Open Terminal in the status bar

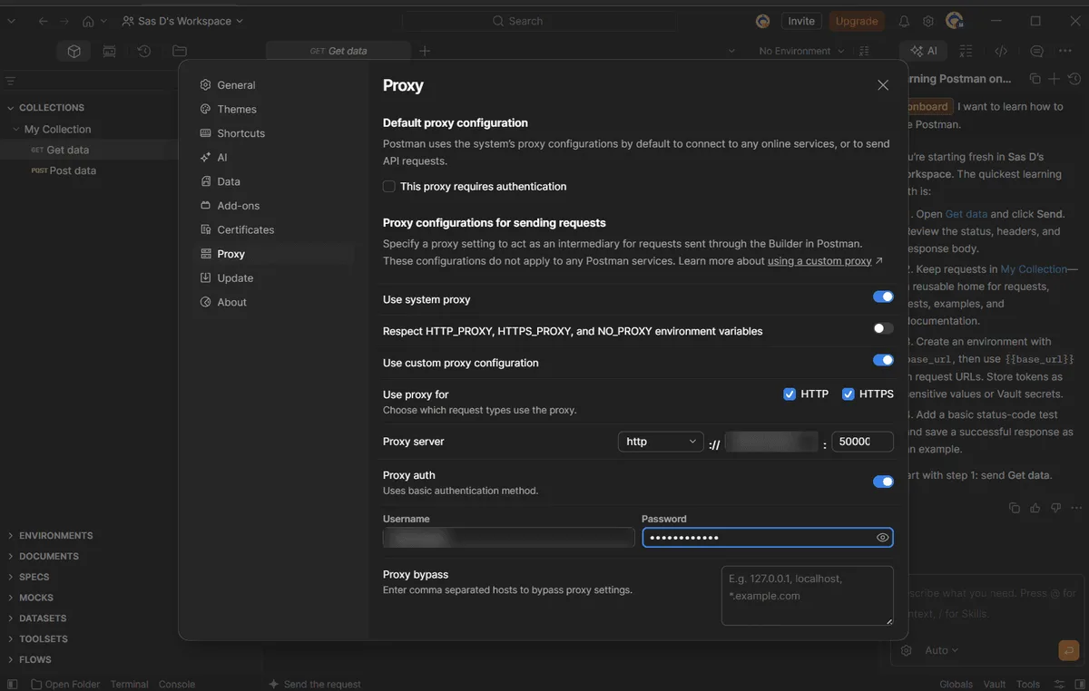(130, 685)
